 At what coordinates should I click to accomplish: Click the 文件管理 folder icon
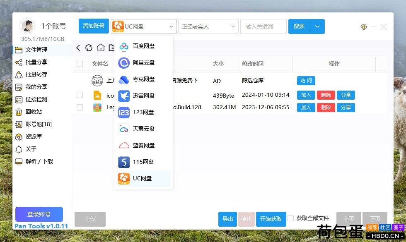click(x=19, y=50)
